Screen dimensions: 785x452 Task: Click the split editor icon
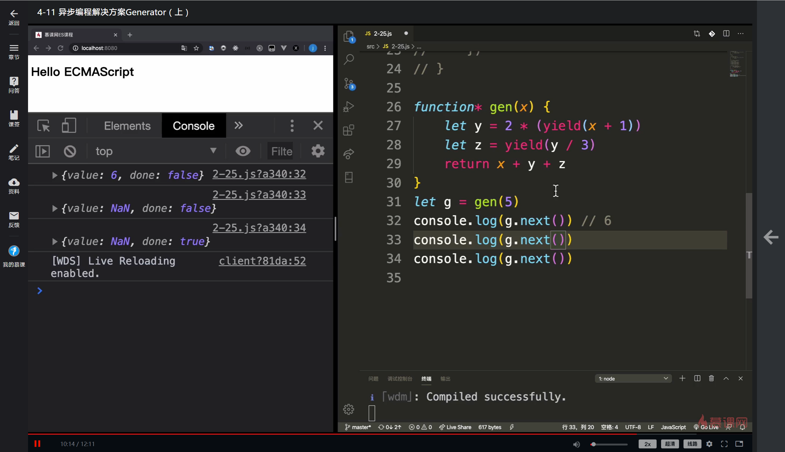[x=726, y=34]
